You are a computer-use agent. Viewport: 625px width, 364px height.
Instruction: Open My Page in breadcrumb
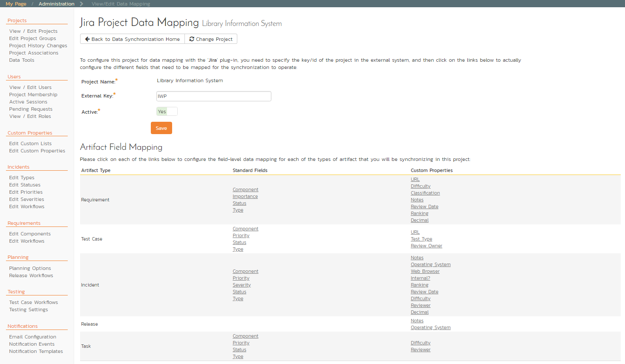[x=16, y=4]
